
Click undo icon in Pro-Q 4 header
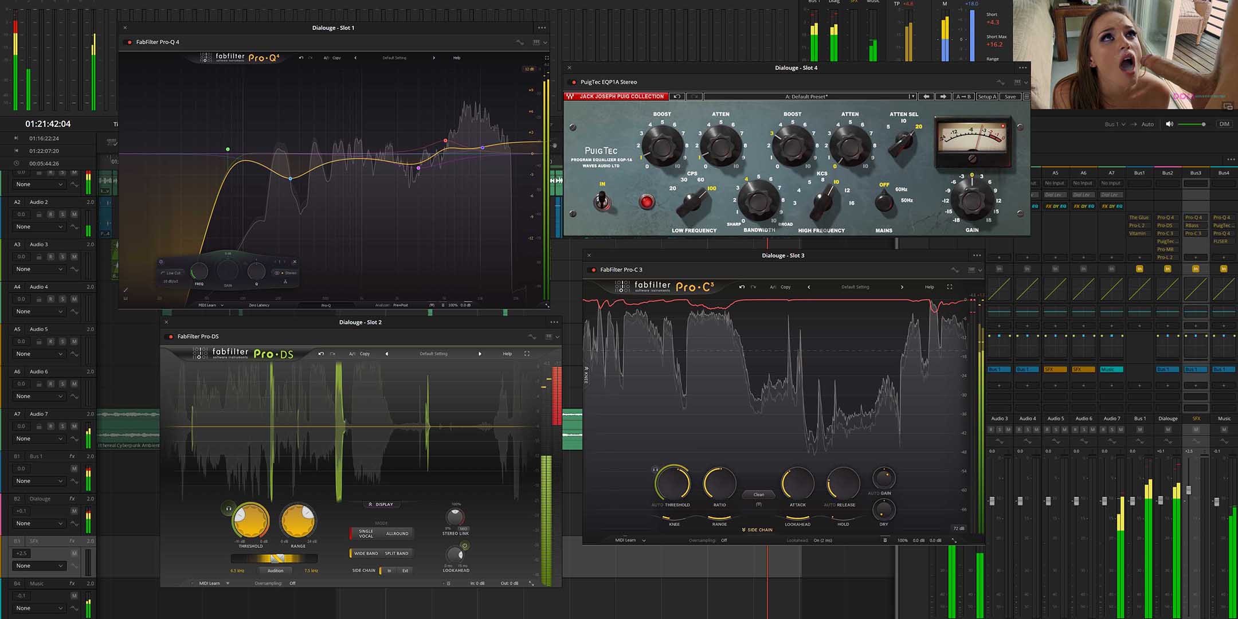click(301, 58)
